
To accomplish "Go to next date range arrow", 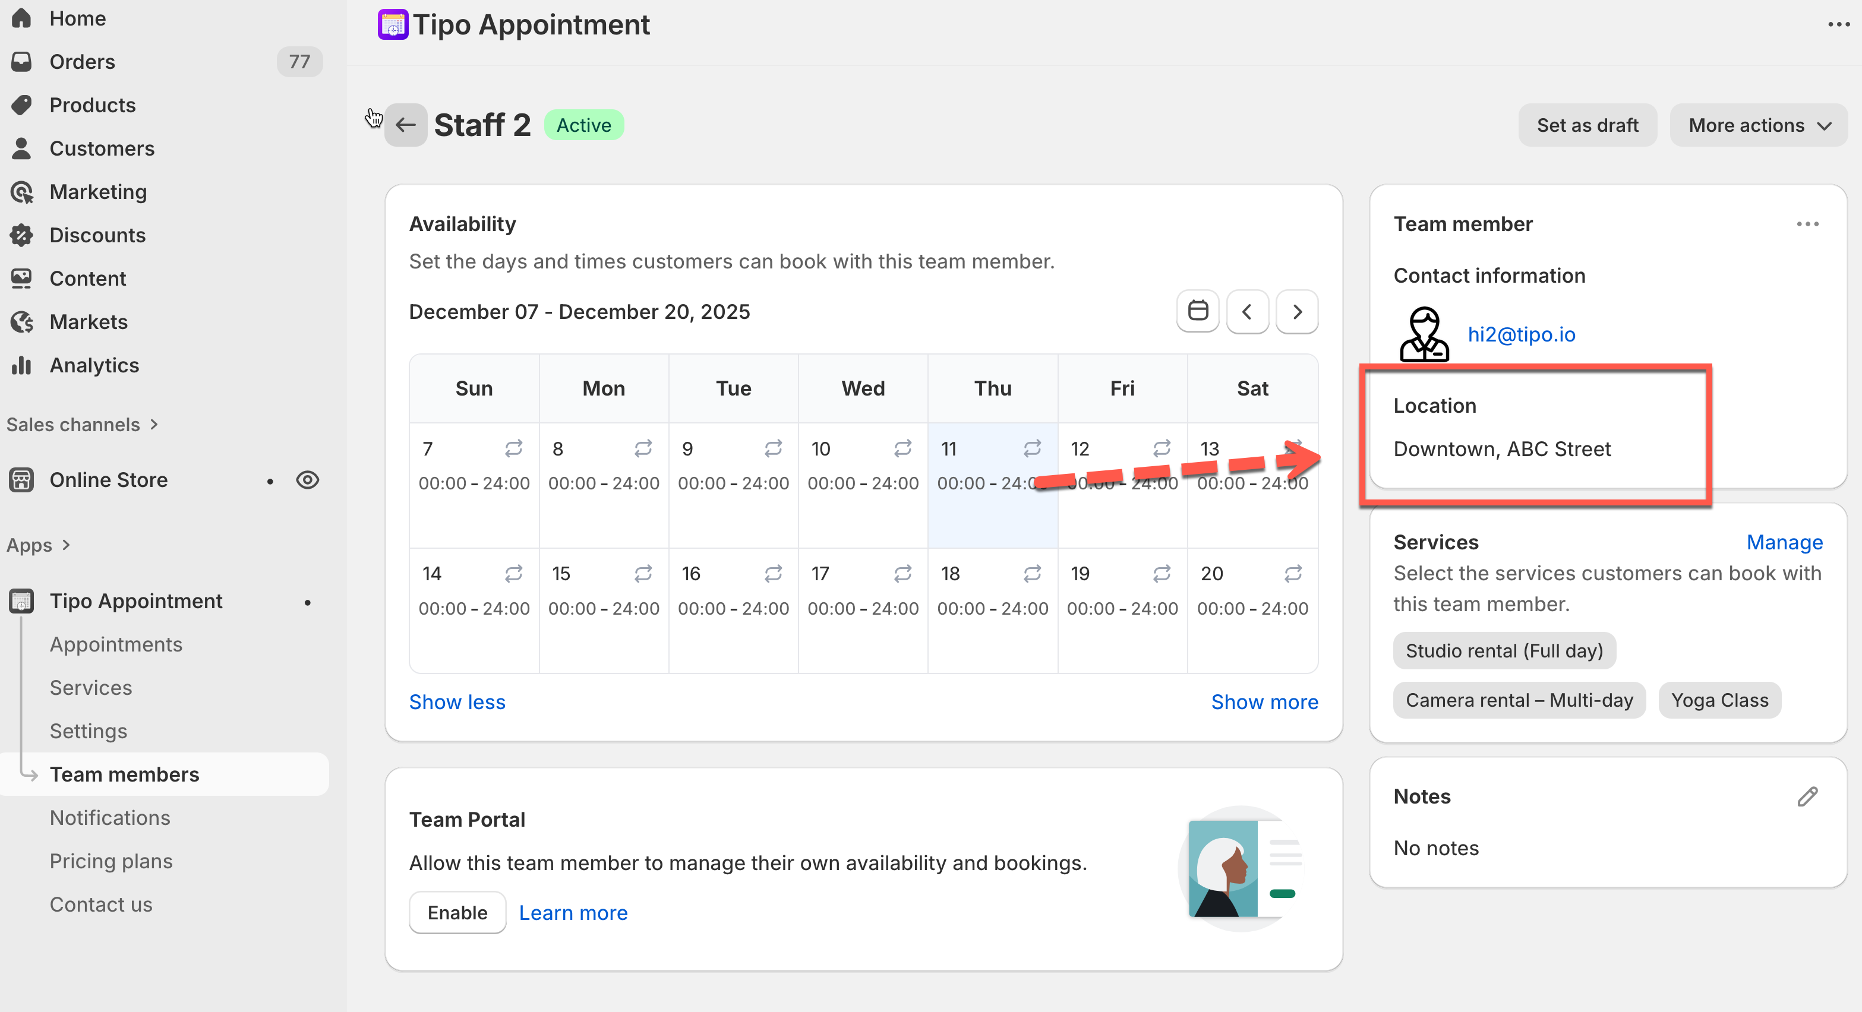I will pos(1297,311).
